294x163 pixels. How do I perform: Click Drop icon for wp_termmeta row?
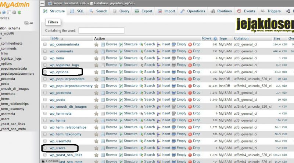[190, 114]
